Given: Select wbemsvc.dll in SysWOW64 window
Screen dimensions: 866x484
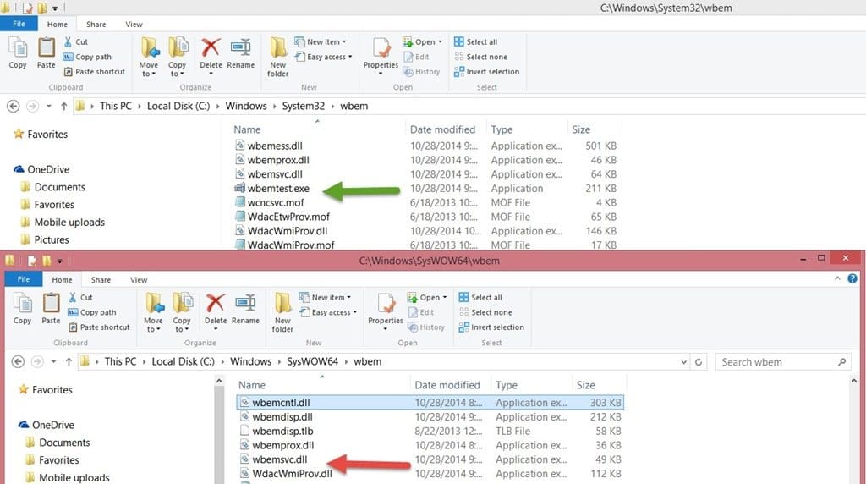Looking at the screenshot, I should 279,459.
